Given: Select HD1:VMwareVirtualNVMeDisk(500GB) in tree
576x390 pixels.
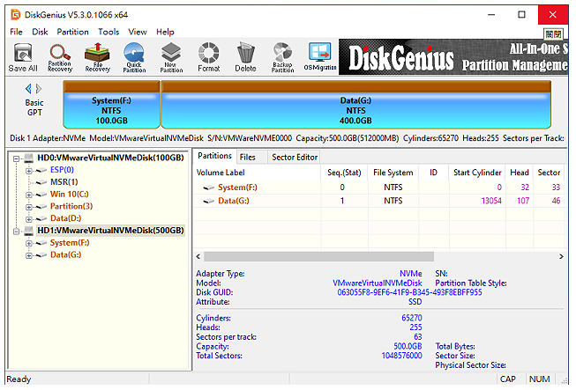Looking at the screenshot, I should 110,231.
